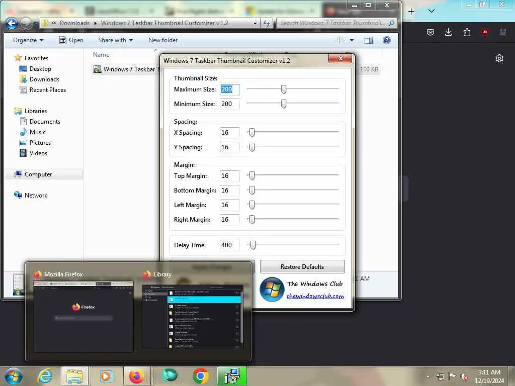Open the view options dropdown arrow in Explorer
515x386 pixels.
[x=352, y=40]
